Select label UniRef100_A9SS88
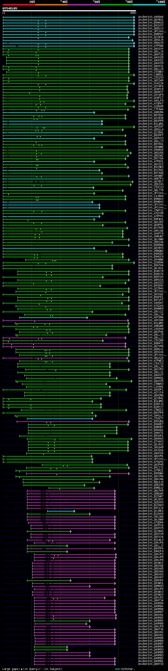Screen dimensions: 168x671 (x=151, y=320)
